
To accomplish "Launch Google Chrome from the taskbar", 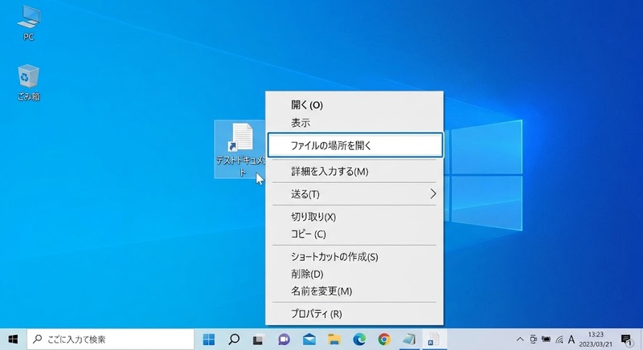I will point(384,340).
